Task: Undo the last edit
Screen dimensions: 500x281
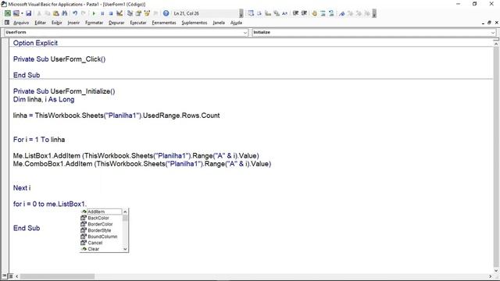Action: [75, 13]
